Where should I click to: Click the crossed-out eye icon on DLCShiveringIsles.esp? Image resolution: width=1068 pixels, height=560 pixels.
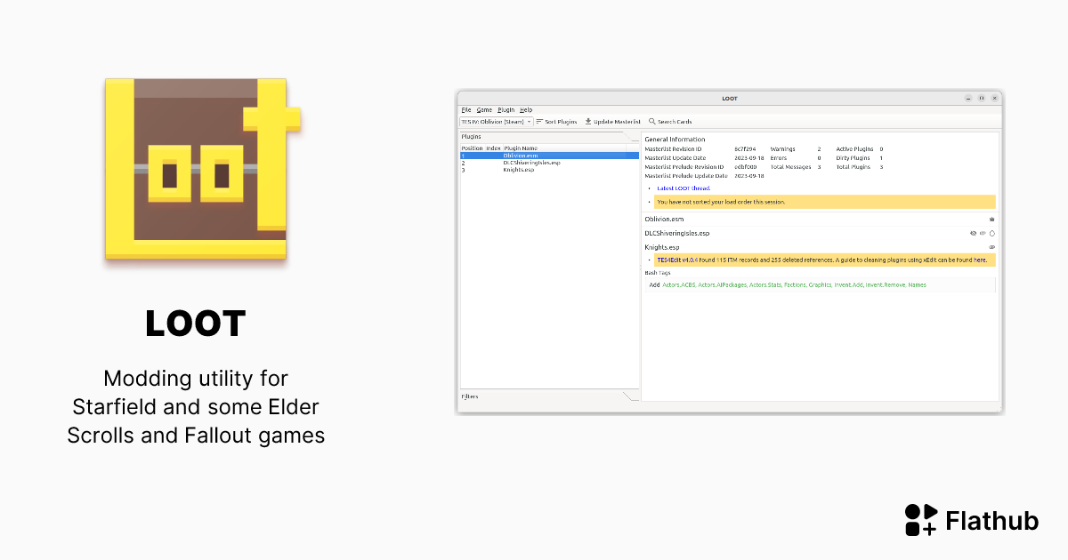click(973, 233)
